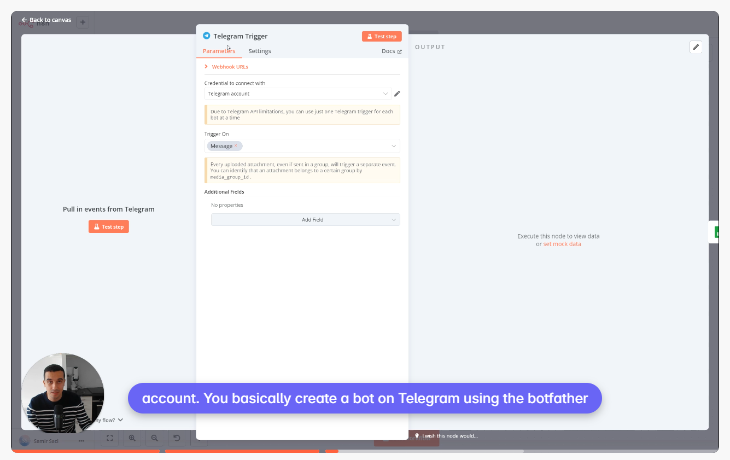730x460 pixels.
Task: Click the media_group_id attachment notice
Action: (x=302, y=170)
